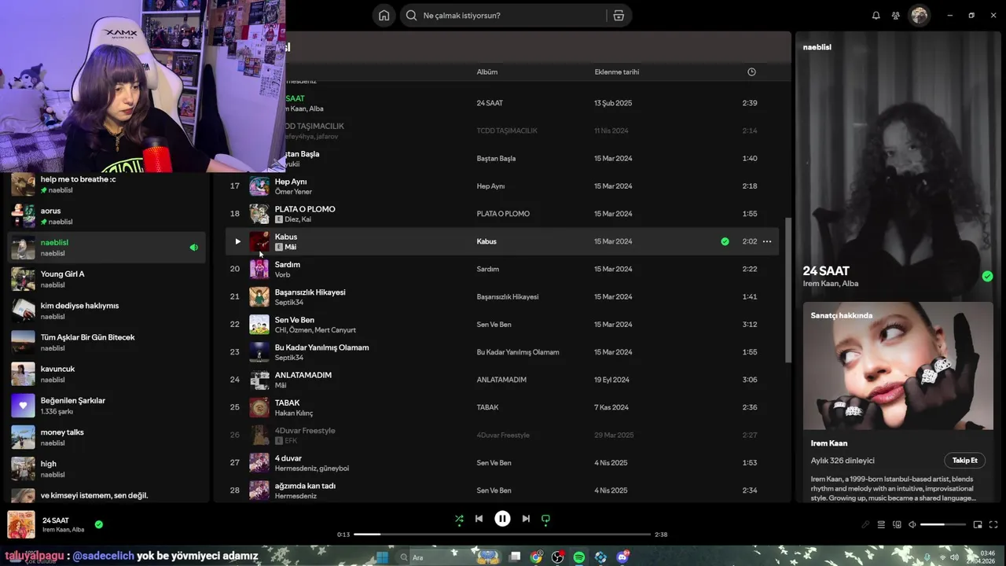Toggle repeat mode
Viewport: 1006px width, 566px height.
[x=545, y=519]
